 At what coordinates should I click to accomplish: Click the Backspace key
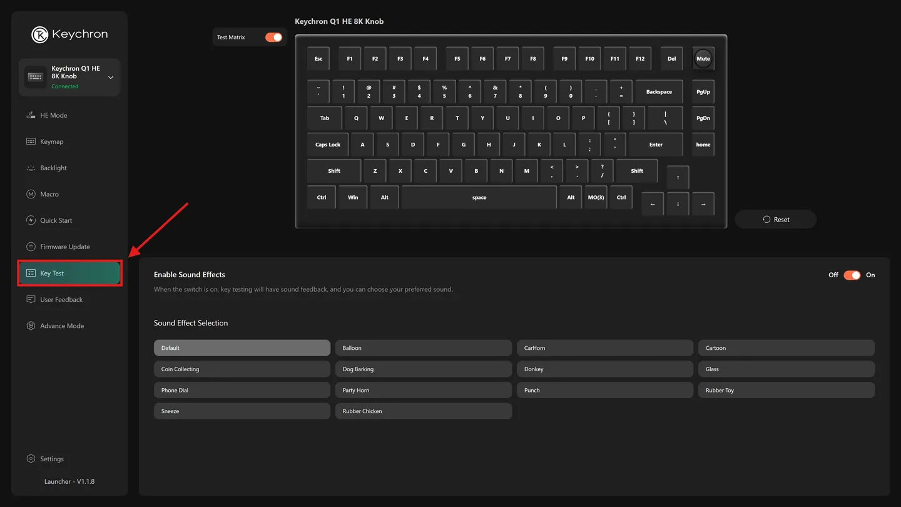click(659, 92)
